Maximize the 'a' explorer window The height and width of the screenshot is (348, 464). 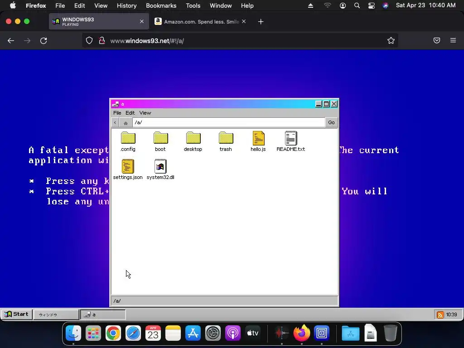326,104
